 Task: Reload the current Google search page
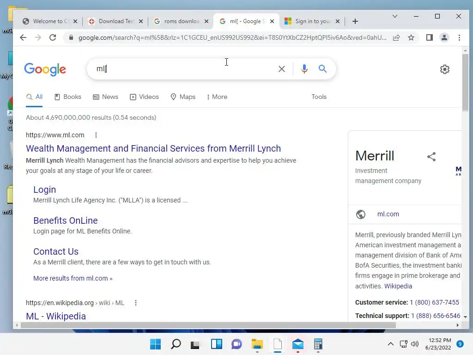point(53,37)
